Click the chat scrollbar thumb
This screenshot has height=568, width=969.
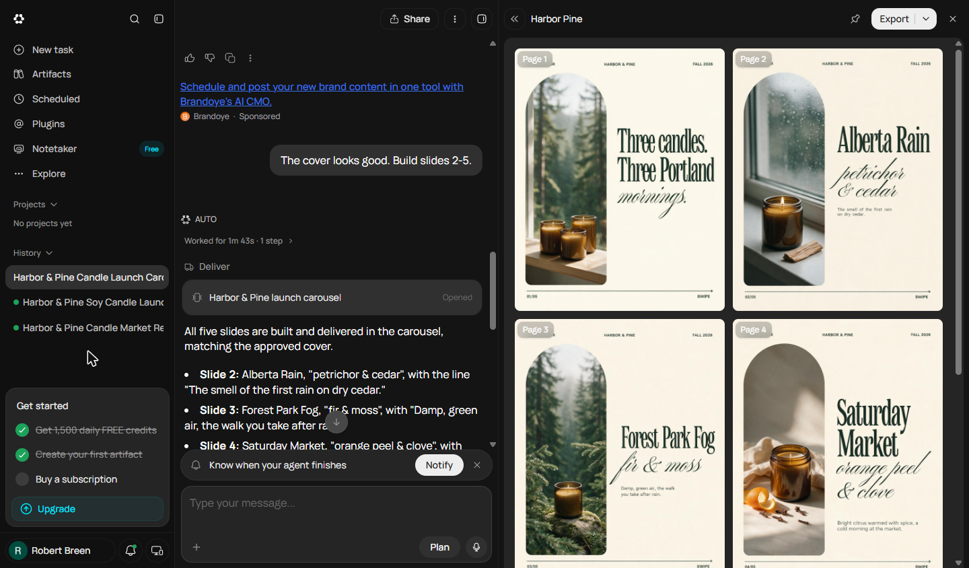pos(493,291)
